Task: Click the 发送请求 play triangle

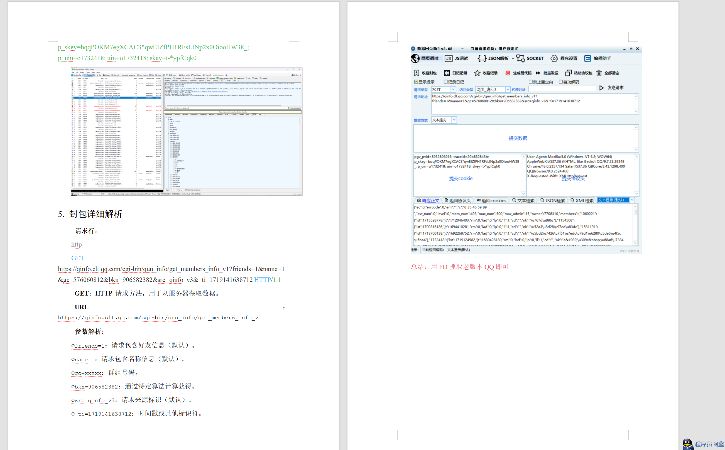Action: [601, 88]
